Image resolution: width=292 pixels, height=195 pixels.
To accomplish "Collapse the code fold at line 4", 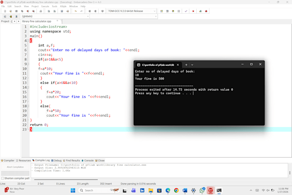I will [x=28, y=40].
